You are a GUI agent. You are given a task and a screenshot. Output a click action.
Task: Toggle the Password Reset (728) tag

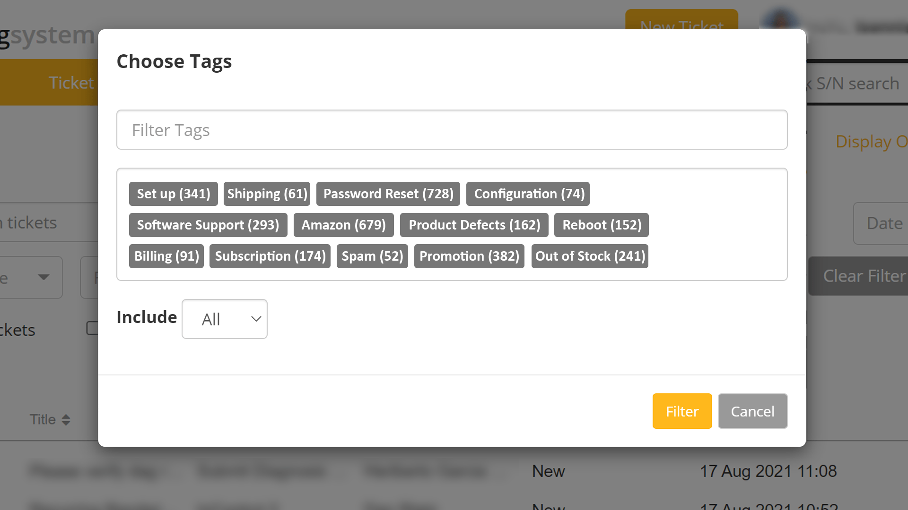[388, 194]
